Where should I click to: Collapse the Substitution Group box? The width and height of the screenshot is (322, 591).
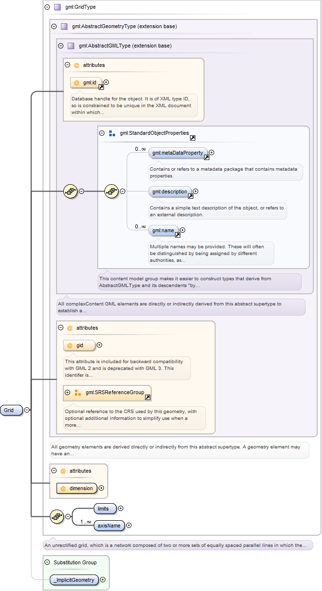point(47,562)
